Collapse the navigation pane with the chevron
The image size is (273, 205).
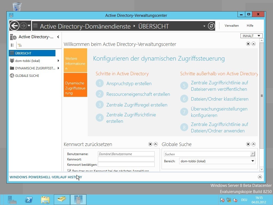point(58,37)
